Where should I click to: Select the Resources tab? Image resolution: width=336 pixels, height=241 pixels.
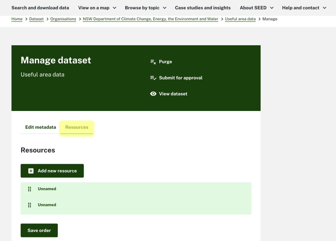tap(77, 127)
